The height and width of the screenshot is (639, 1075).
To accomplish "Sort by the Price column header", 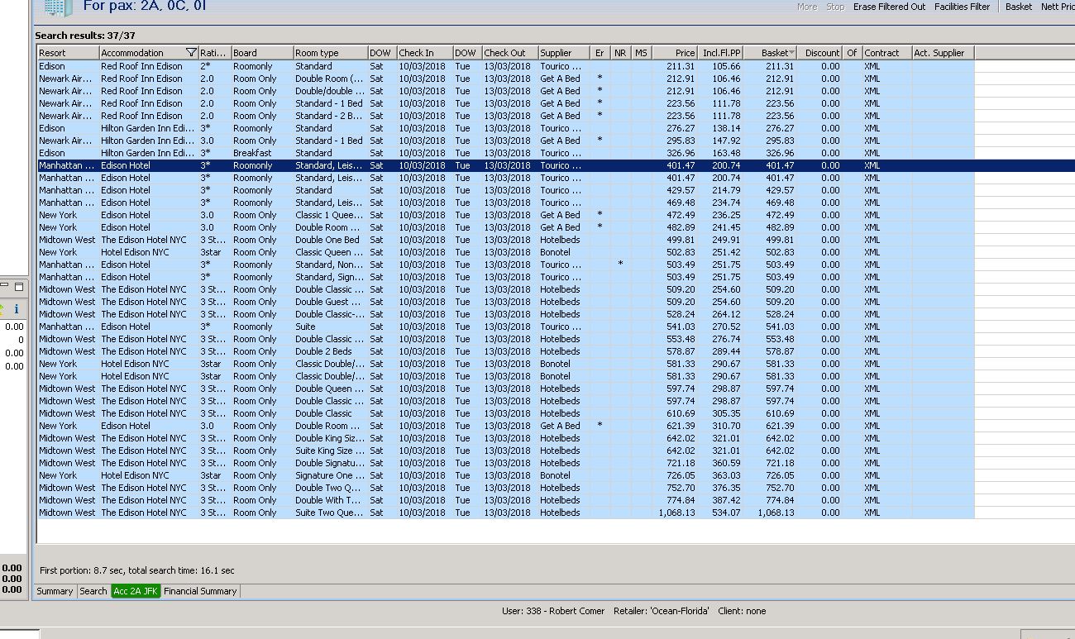I will (675, 53).
